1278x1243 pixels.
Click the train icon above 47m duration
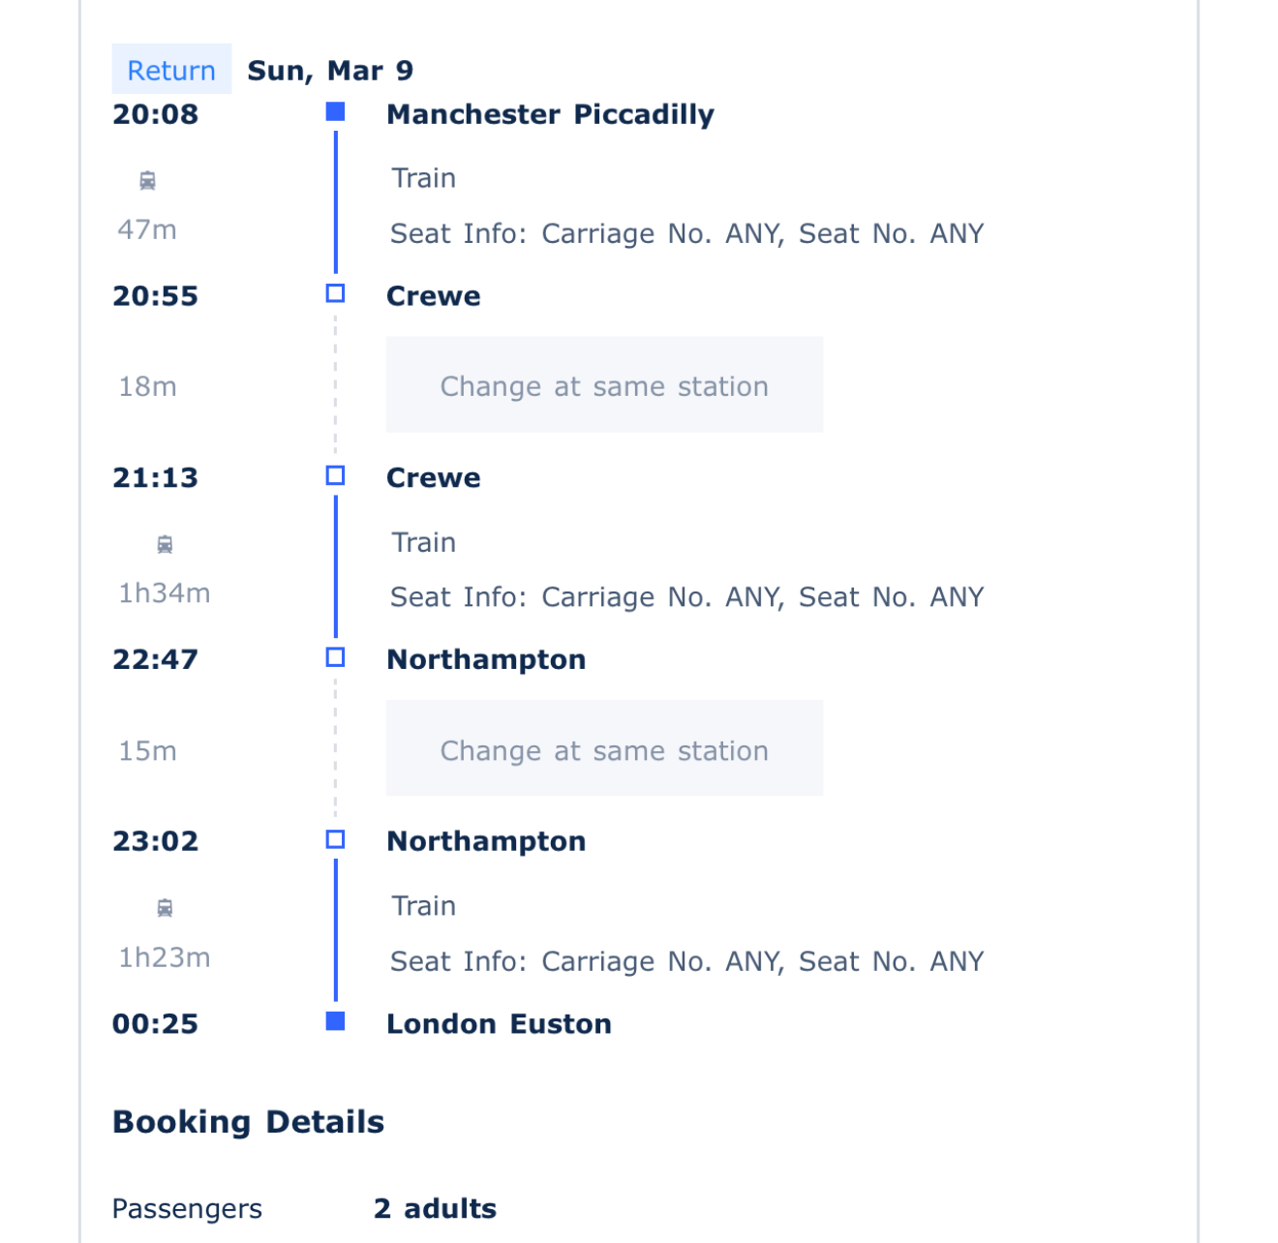pos(147,180)
